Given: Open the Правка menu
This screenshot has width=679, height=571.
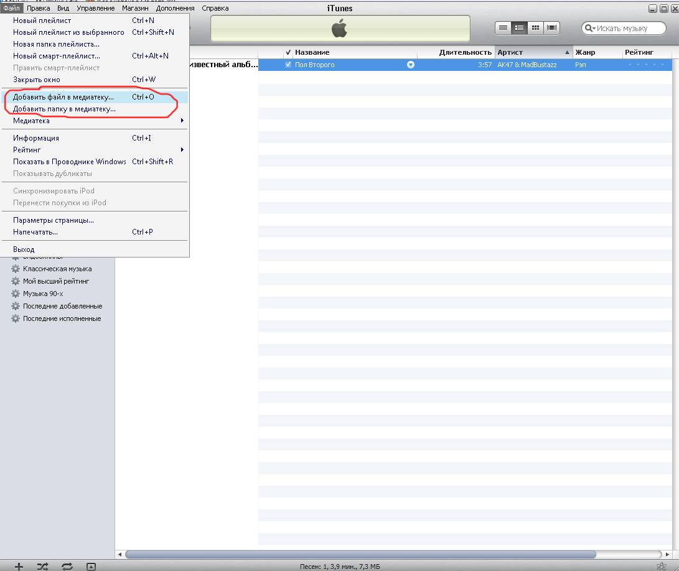Looking at the screenshot, I should (38, 8).
